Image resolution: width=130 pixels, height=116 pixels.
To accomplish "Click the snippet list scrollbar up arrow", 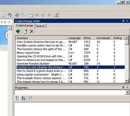I will [127, 38].
